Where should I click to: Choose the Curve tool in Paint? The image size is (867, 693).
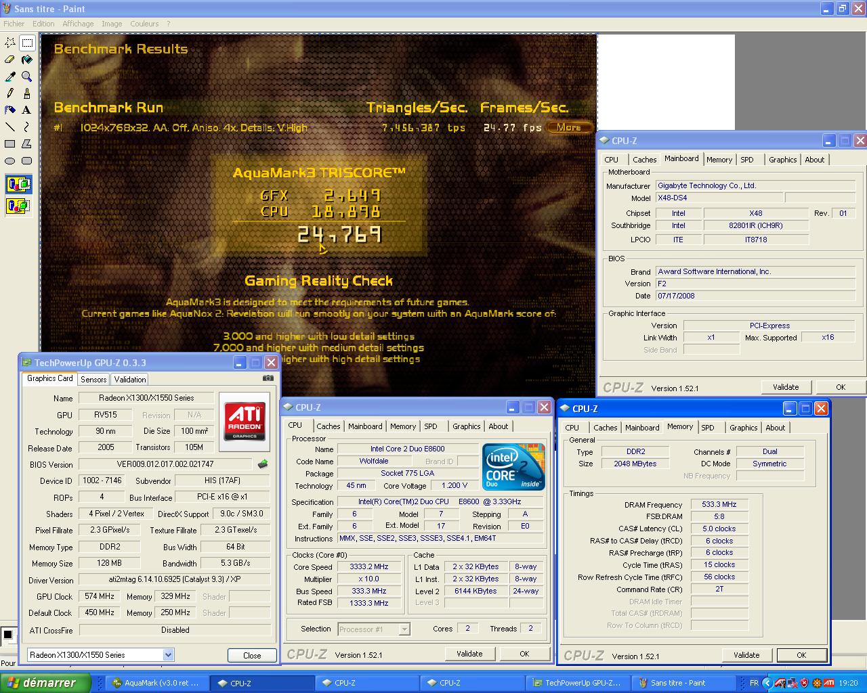point(26,127)
